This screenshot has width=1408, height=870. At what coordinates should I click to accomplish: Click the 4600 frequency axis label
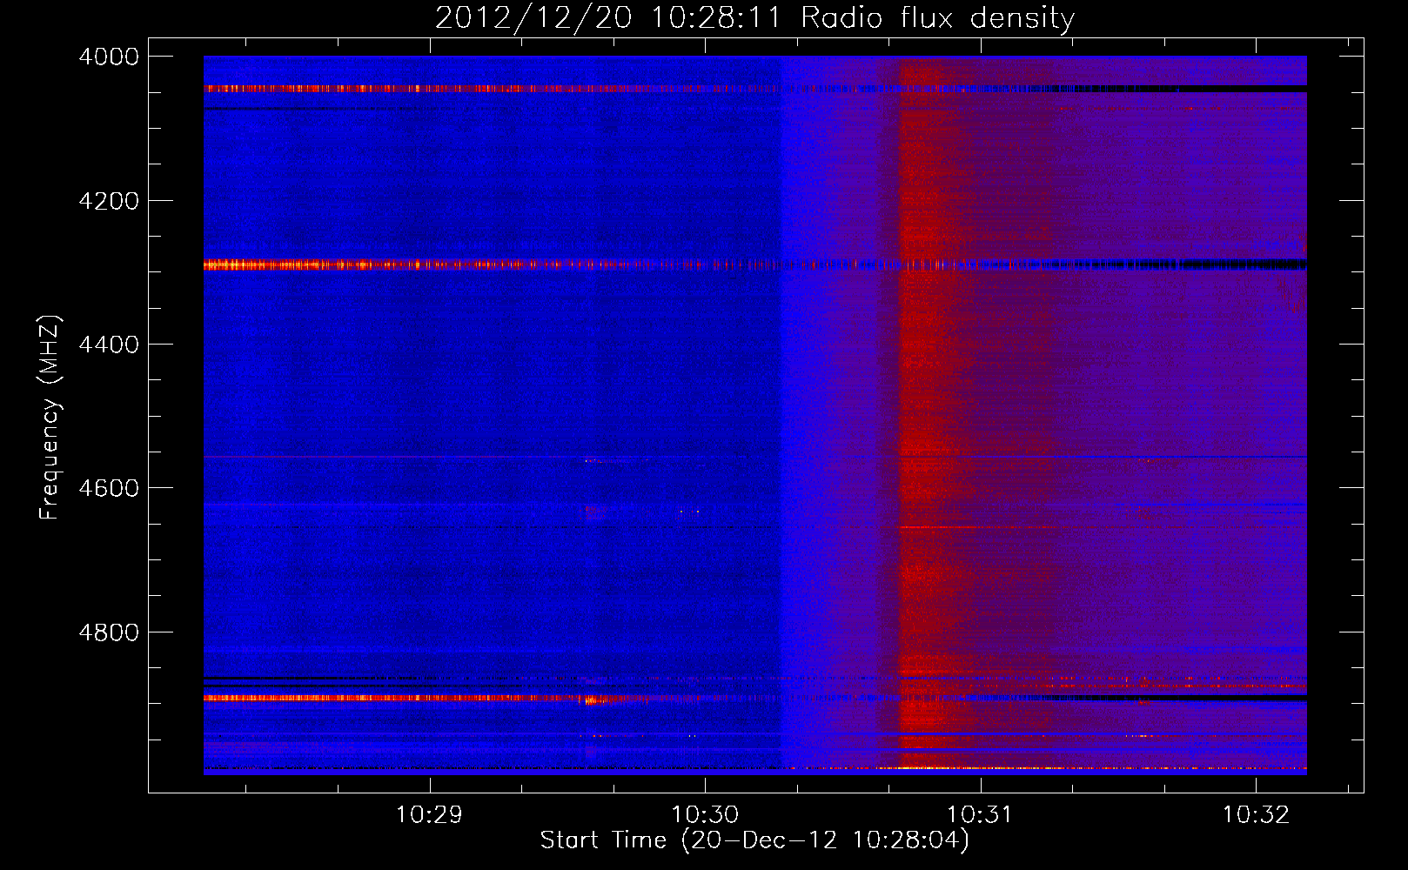click(x=109, y=488)
